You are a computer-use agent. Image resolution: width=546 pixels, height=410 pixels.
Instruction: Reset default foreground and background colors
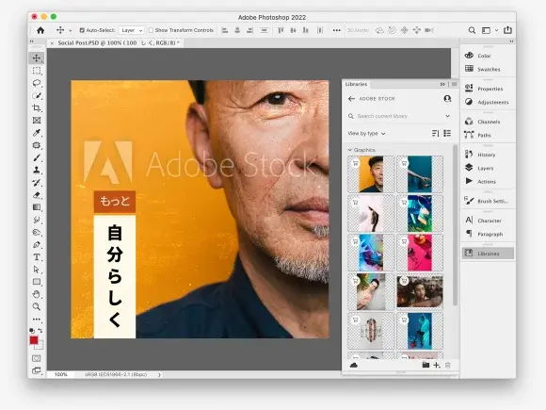coord(32,330)
